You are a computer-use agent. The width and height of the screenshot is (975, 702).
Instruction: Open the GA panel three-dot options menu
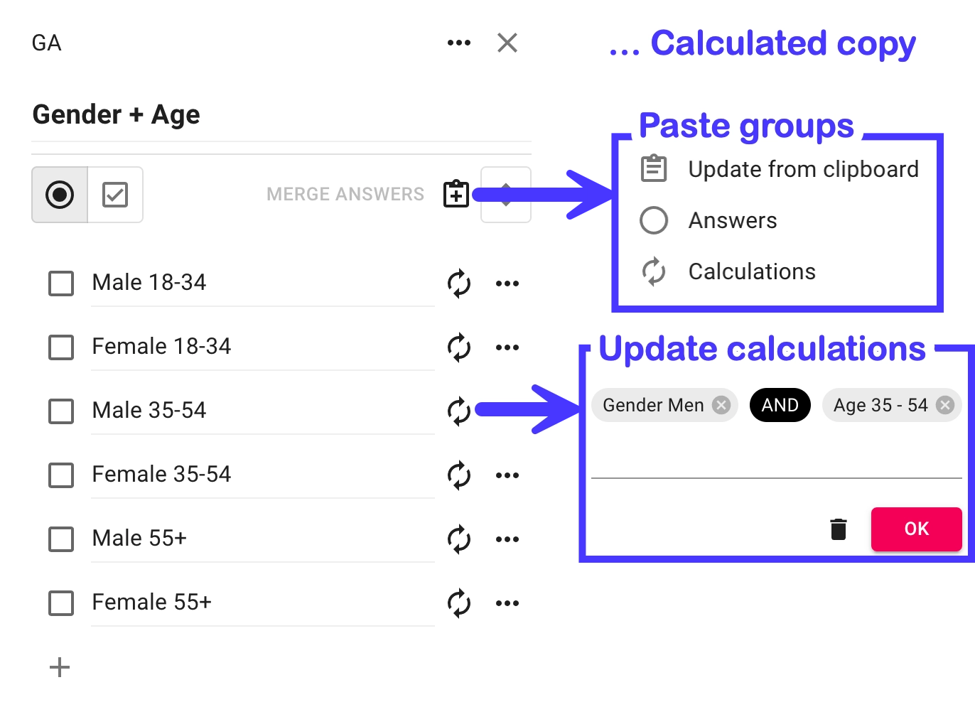tap(459, 43)
